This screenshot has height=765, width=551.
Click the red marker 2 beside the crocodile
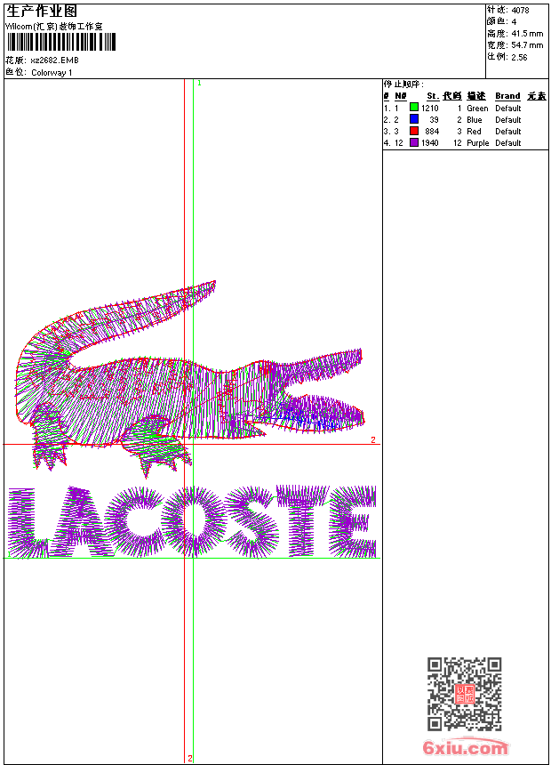[x=372, y=439]
